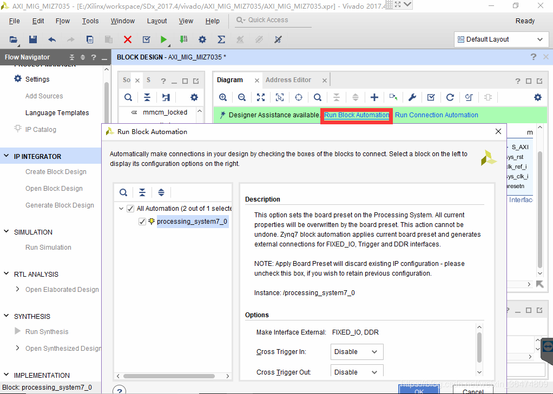The width and height of the screenshot is (553, 394).
Task: Collapse the All Automation tree node
Action: [x=121, y=209]
